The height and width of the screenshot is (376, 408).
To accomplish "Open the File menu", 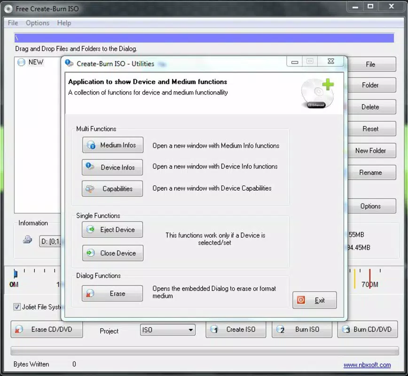I will (x=13, y=23).
